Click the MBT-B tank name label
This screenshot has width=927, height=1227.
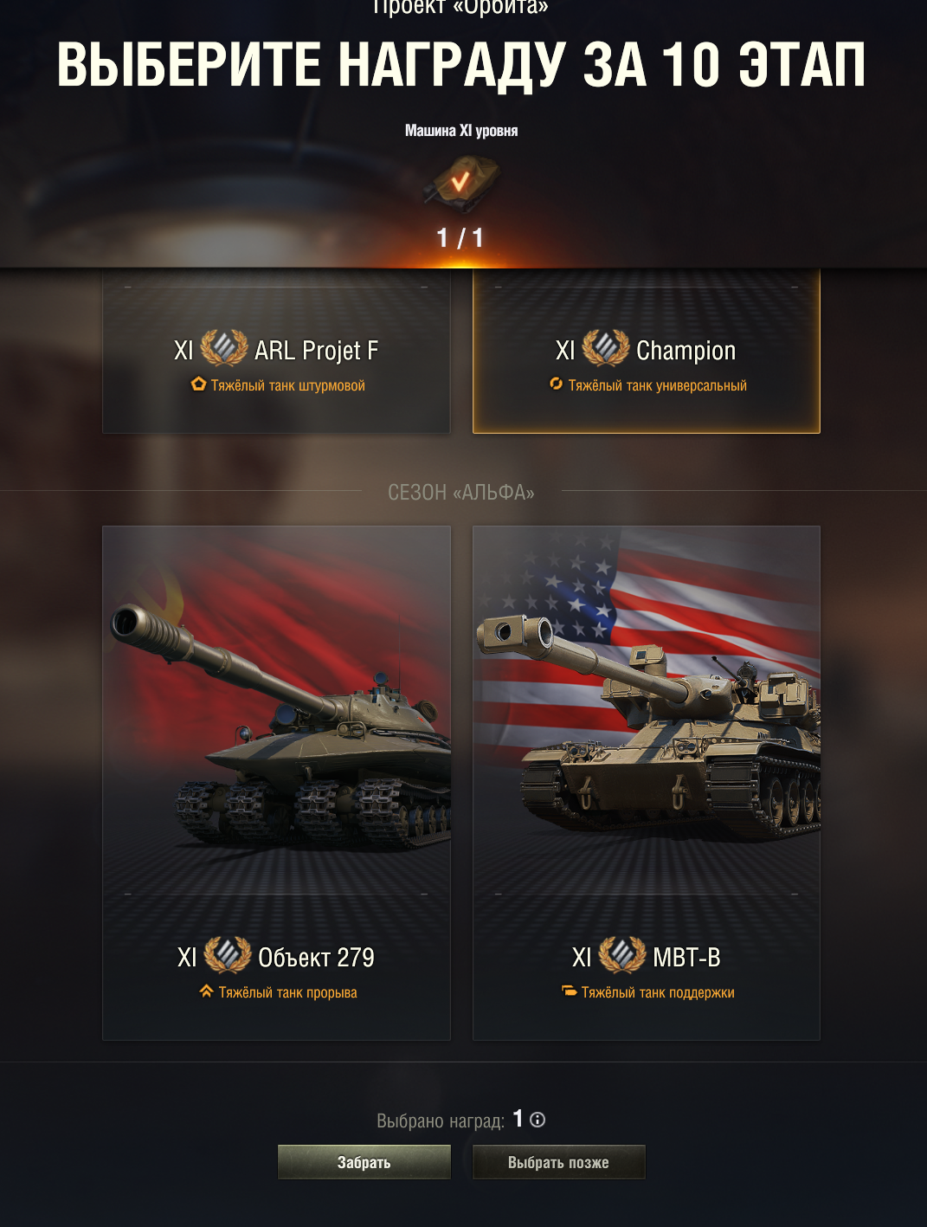pyautogui.click(x=686, y=958)
